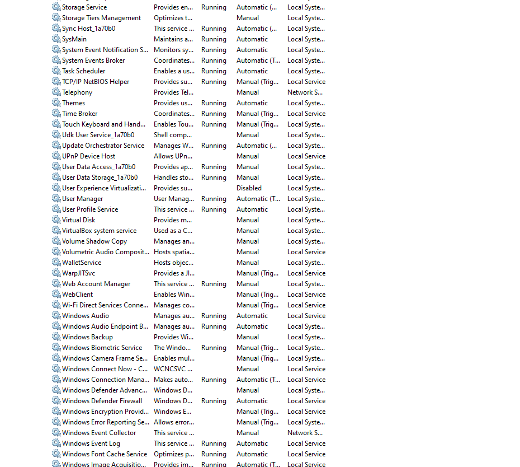Click the 'Optimizes p...' description text

click(174, 454)
